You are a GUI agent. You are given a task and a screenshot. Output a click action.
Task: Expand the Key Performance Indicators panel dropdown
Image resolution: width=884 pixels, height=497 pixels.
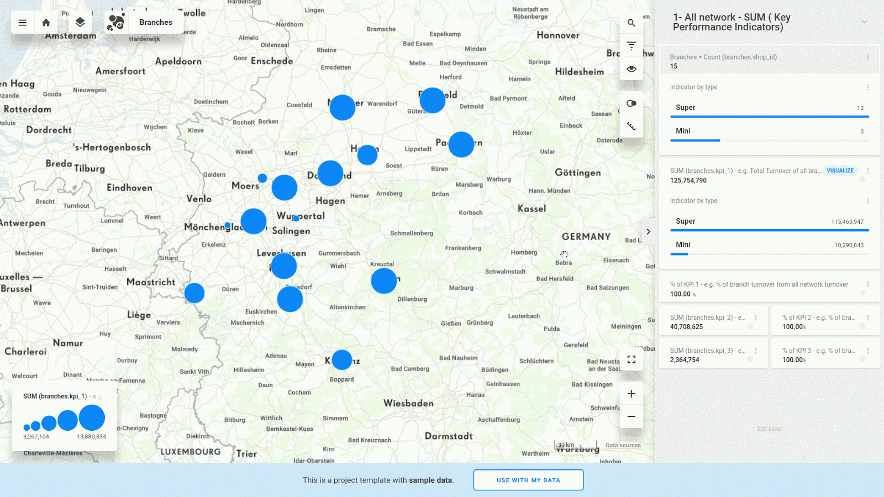(864, 22)
